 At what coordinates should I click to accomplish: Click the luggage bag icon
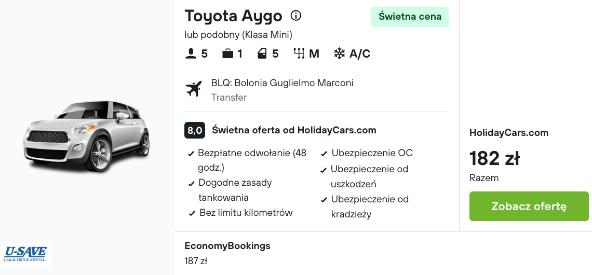[x=227, y=54]
